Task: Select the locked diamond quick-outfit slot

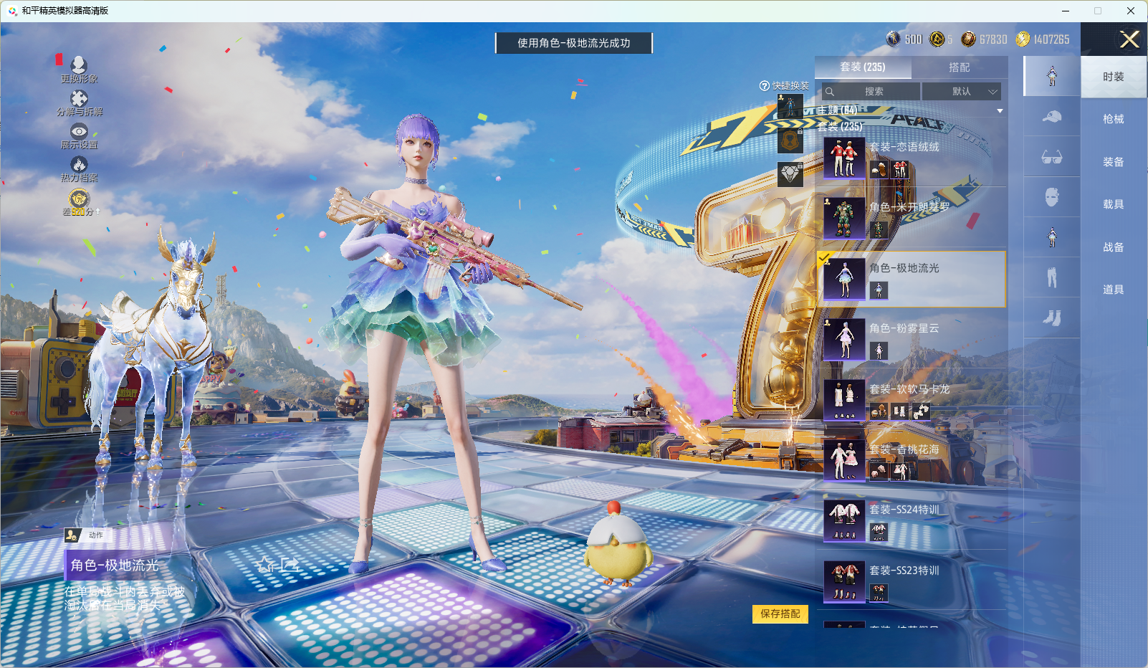Action: click(x=790, y=174)
